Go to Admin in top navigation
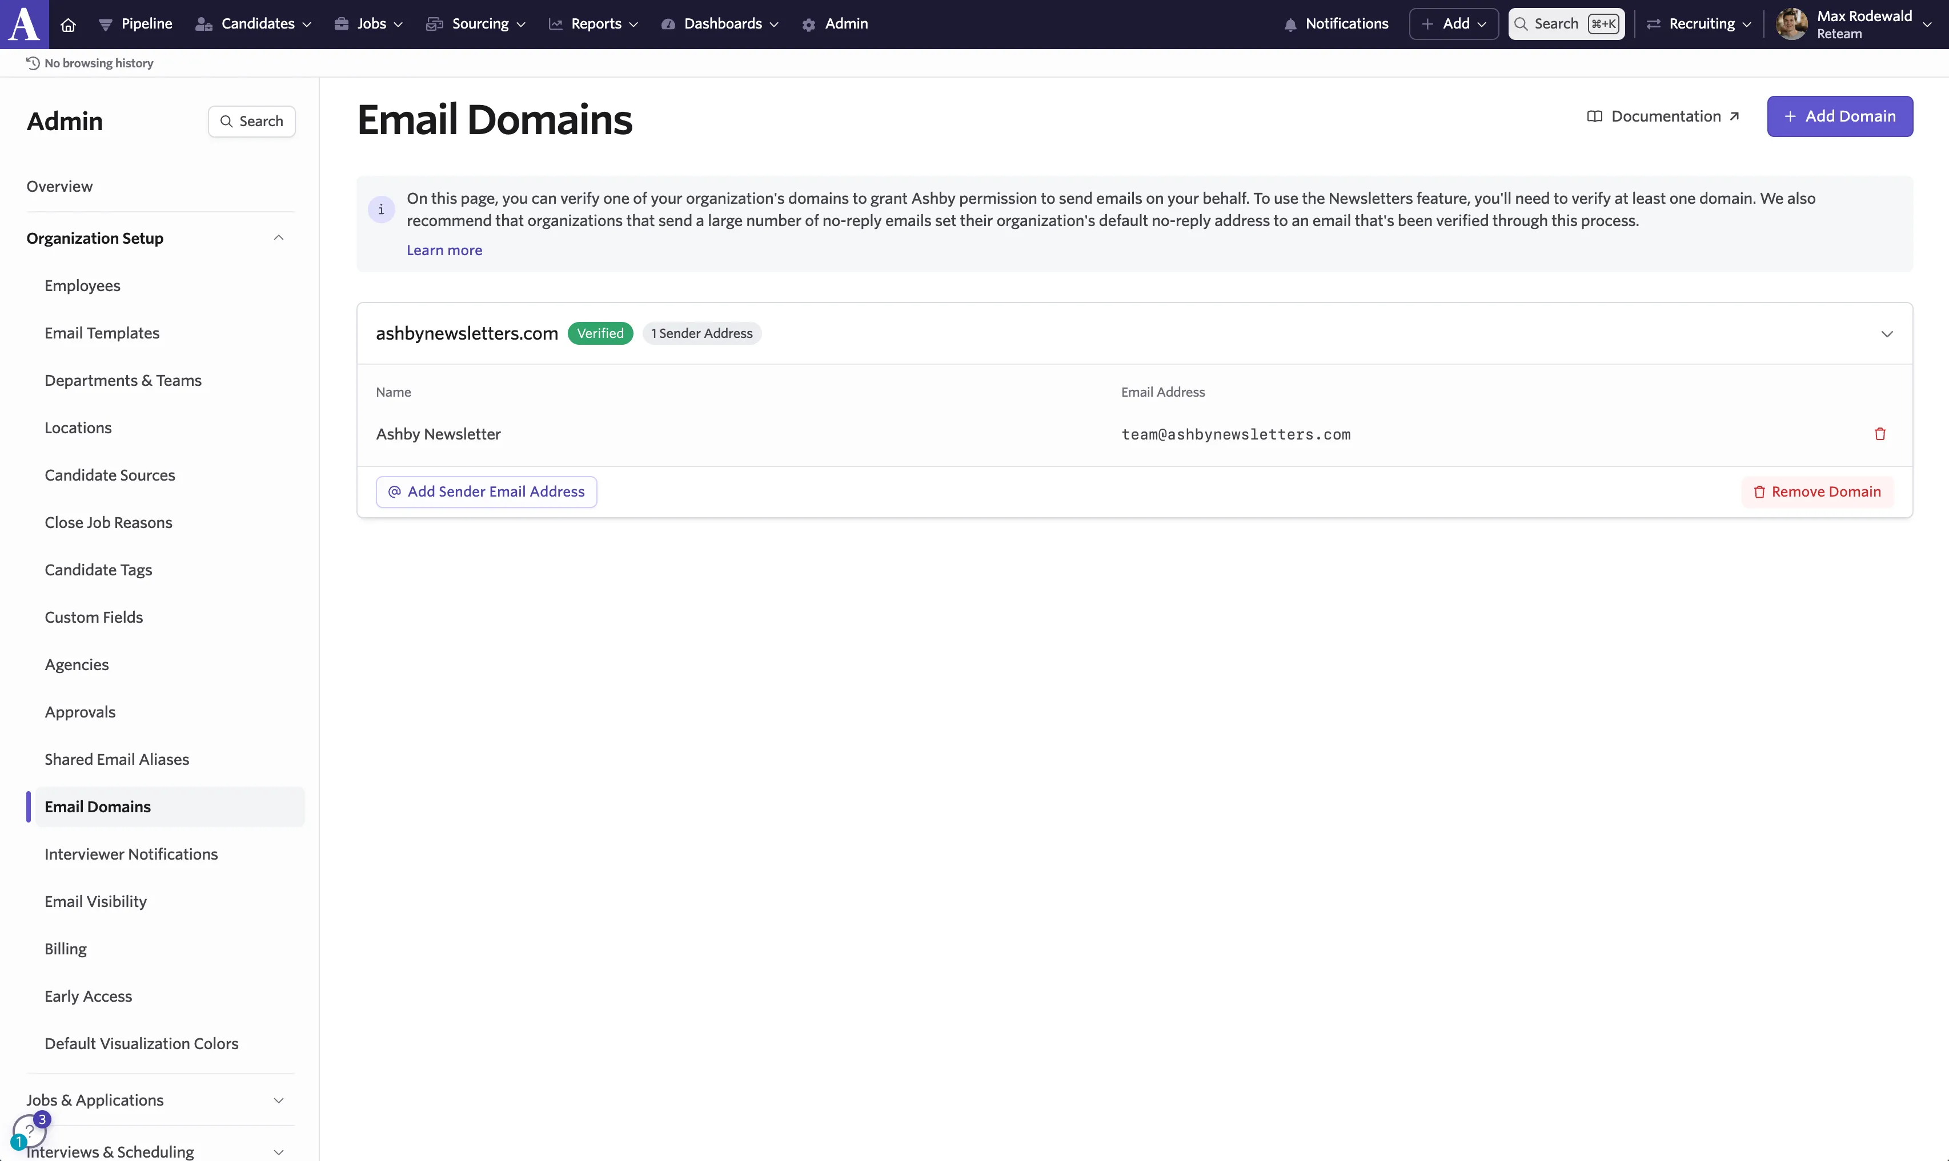Viewport: 1949px width, 1161px height. (x=835, y=24)
